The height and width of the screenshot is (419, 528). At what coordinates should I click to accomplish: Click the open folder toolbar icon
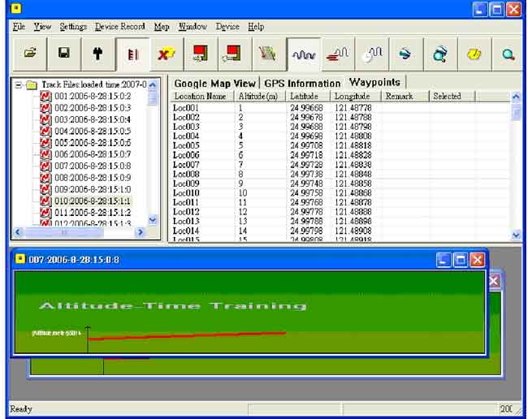(30, 54)
